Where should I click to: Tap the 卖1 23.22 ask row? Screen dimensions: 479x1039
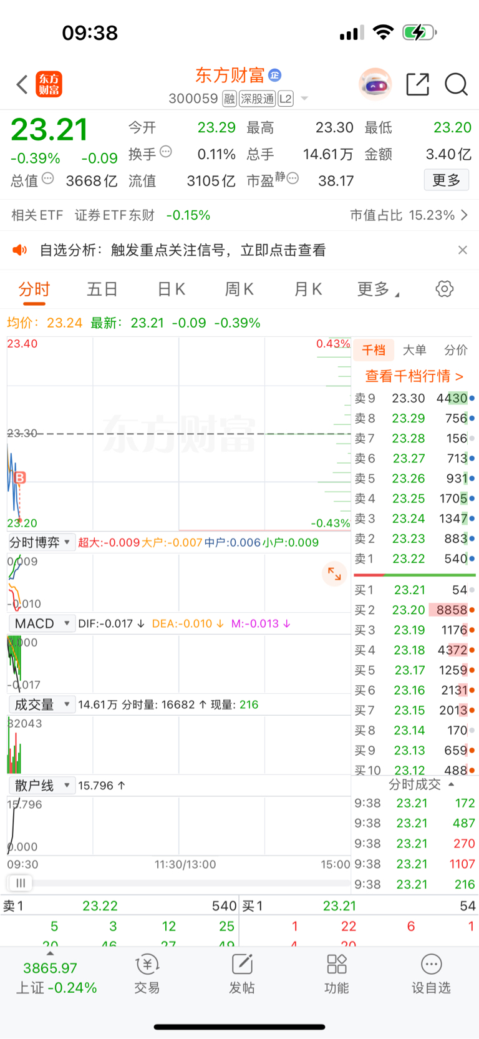[x=414, y=559]
